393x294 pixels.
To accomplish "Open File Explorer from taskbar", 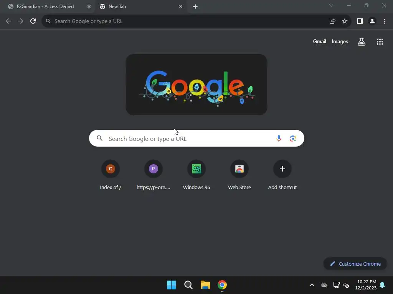I will pyautogui.click(x=205, y=285).
